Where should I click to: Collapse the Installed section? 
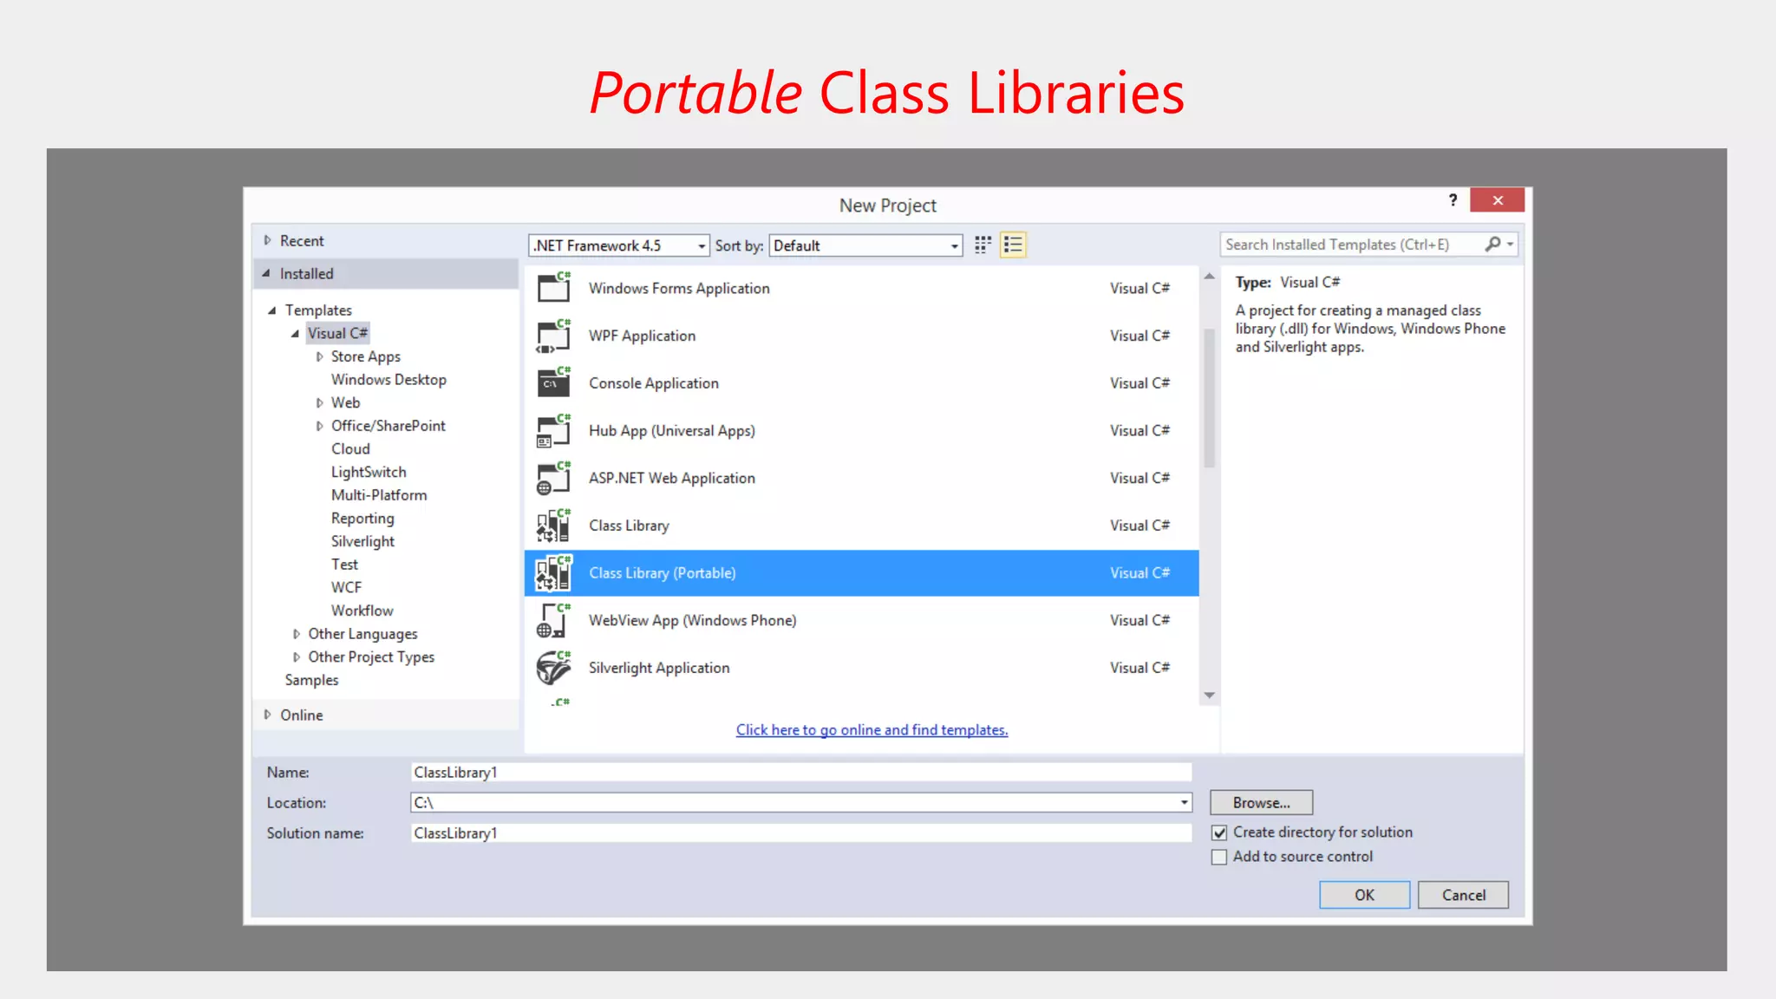click(266, 273)
